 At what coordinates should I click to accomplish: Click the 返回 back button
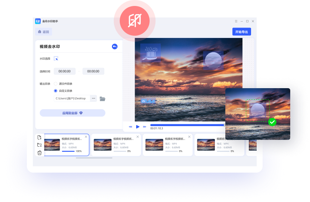point(43,32)
